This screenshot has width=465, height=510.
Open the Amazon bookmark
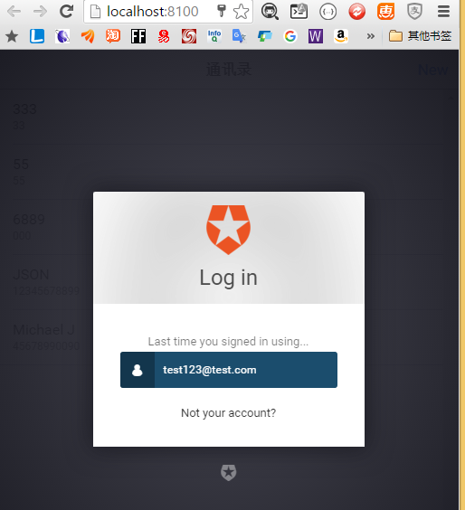coord(341,36)
